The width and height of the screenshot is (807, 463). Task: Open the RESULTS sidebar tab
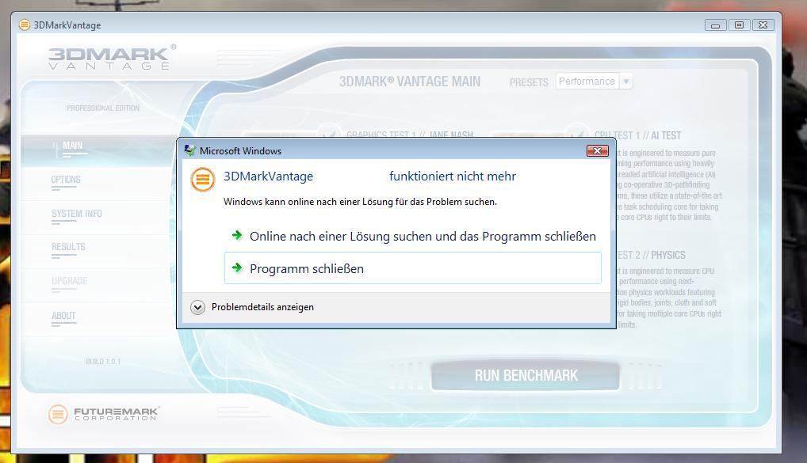tap(68, 247)
